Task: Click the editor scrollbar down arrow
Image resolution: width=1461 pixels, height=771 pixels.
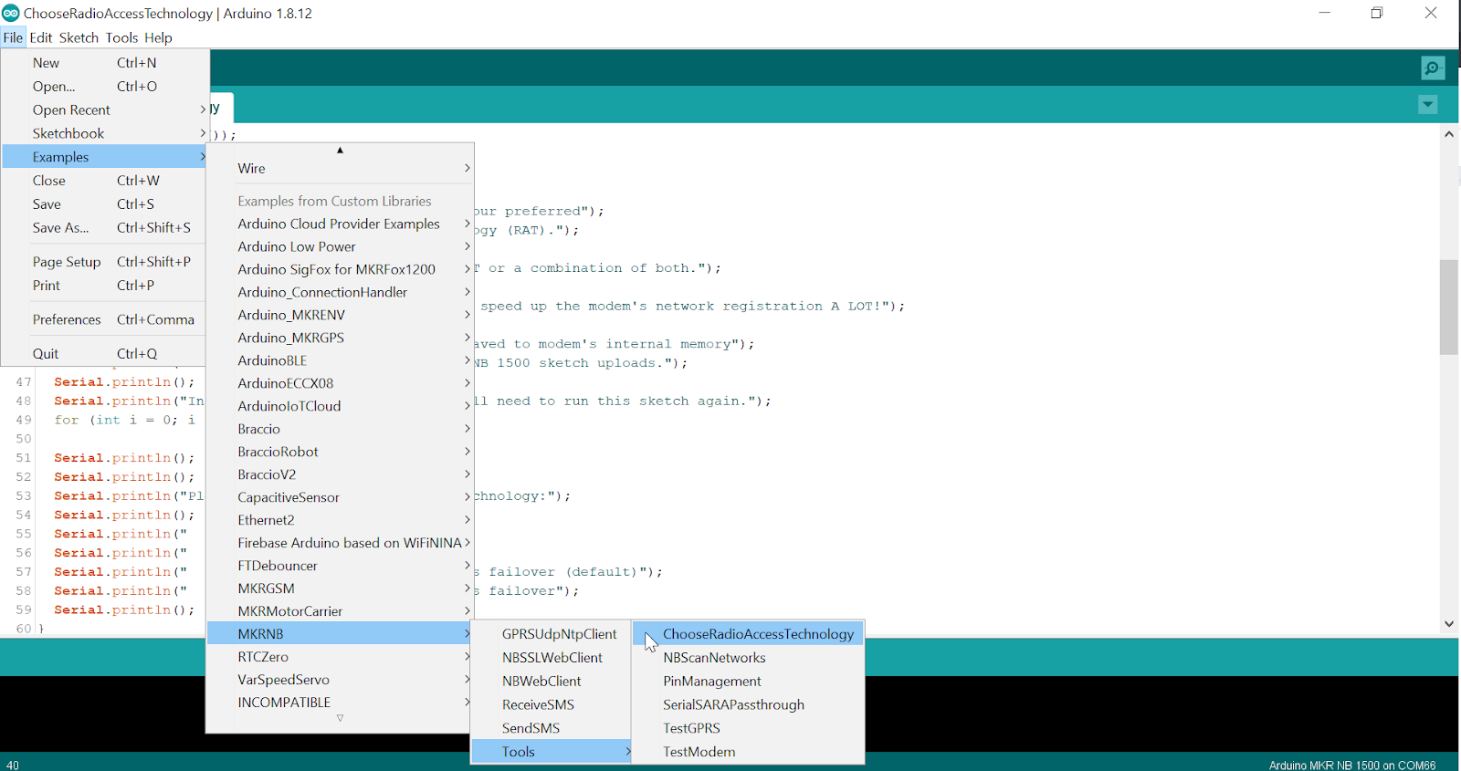Action: coord(1448,624)
